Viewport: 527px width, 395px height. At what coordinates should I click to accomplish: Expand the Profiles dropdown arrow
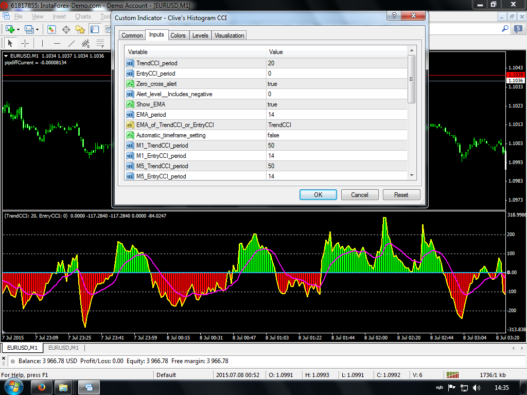coord(38,29)
